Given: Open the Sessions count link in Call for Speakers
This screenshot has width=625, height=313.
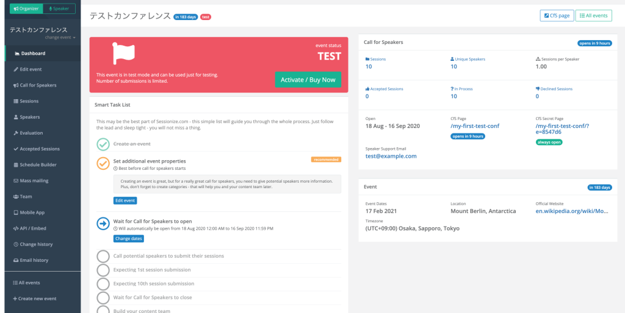Looking at the screenshot, I should click(369, 66).
